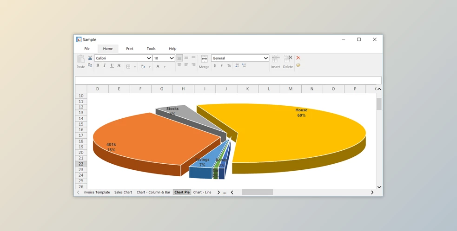Select the last horizontal alignment button
Screen dimensions: 457x231
coord(193,65)
